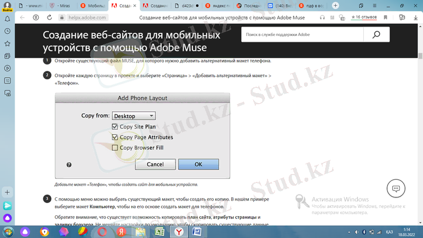The width and height of the screenshot is (423, 238).
Task: Open collections icon in sidebar
Action: coord(7,56)
